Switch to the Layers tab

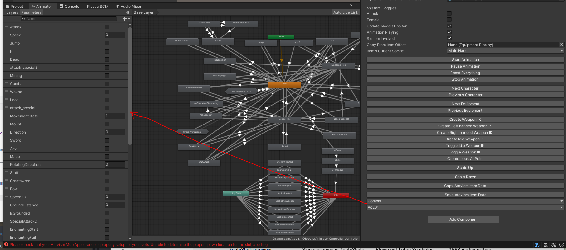coord(12,12)
